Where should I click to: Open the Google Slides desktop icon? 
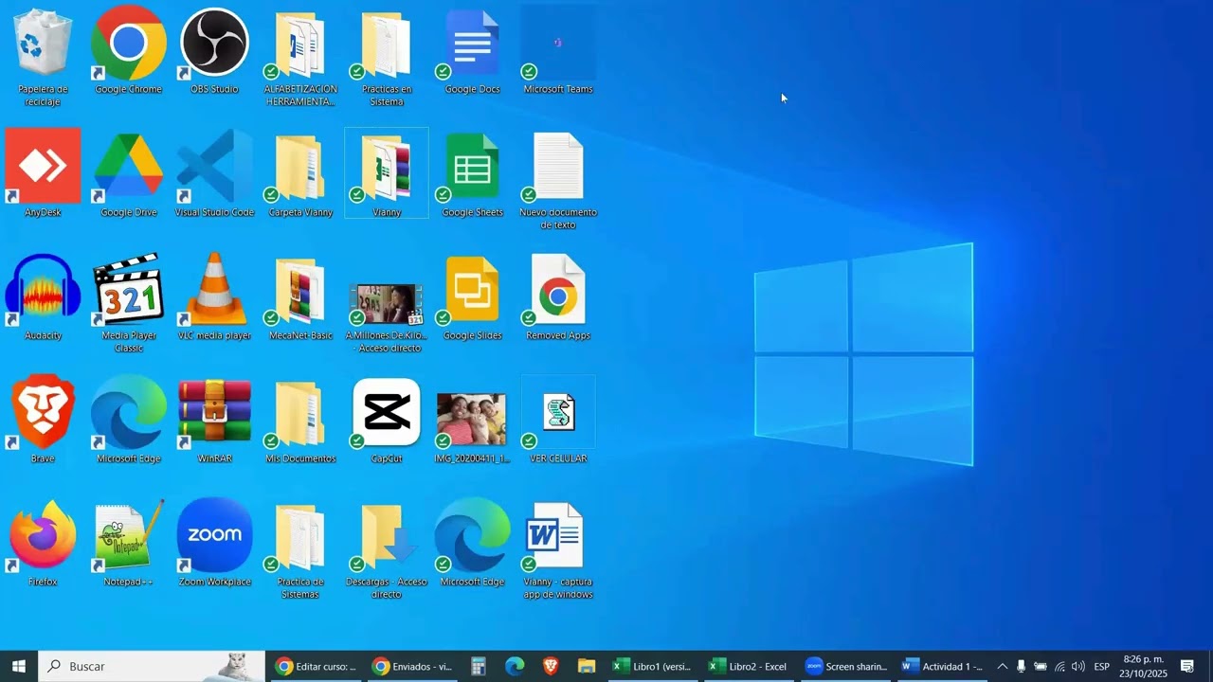473,297
